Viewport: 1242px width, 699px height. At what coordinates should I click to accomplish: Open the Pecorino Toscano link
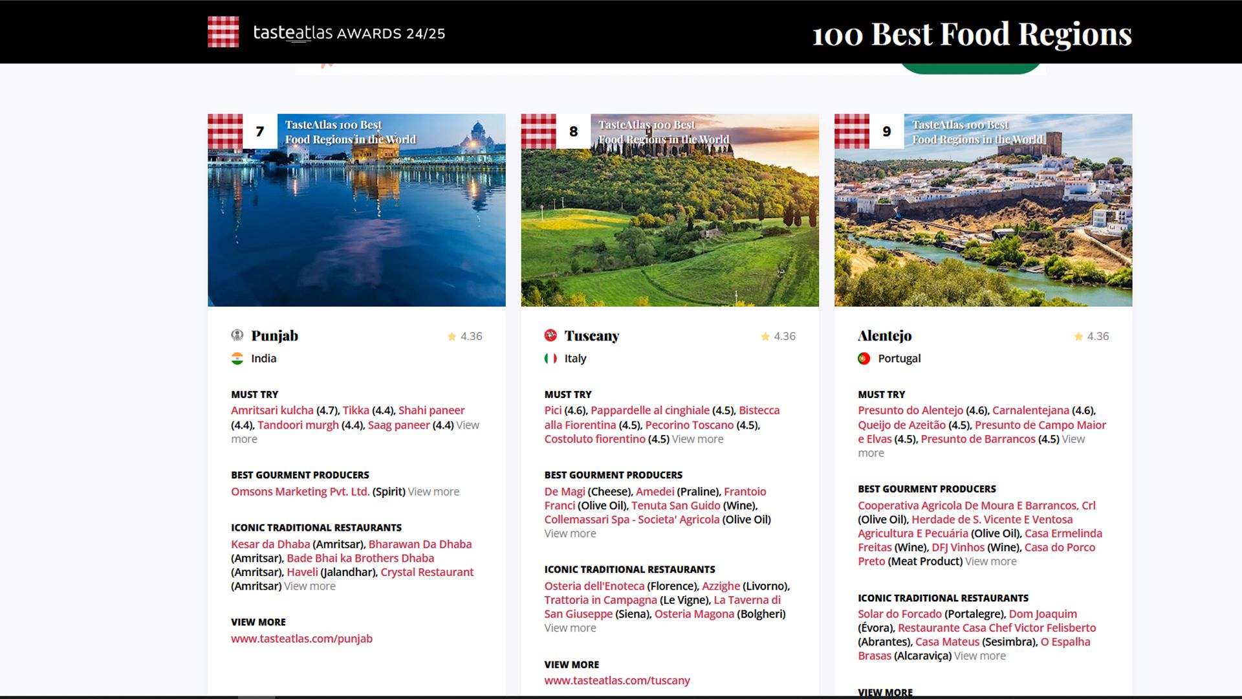coord(690,425)
